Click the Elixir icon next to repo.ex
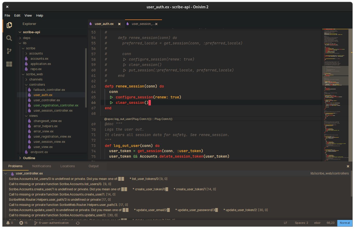The height and width of the screenshot is (229, 355). [26, 69]
